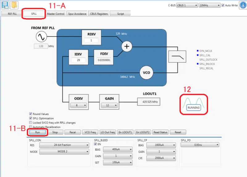Click the plus summing junction symbol

point(127,47)
